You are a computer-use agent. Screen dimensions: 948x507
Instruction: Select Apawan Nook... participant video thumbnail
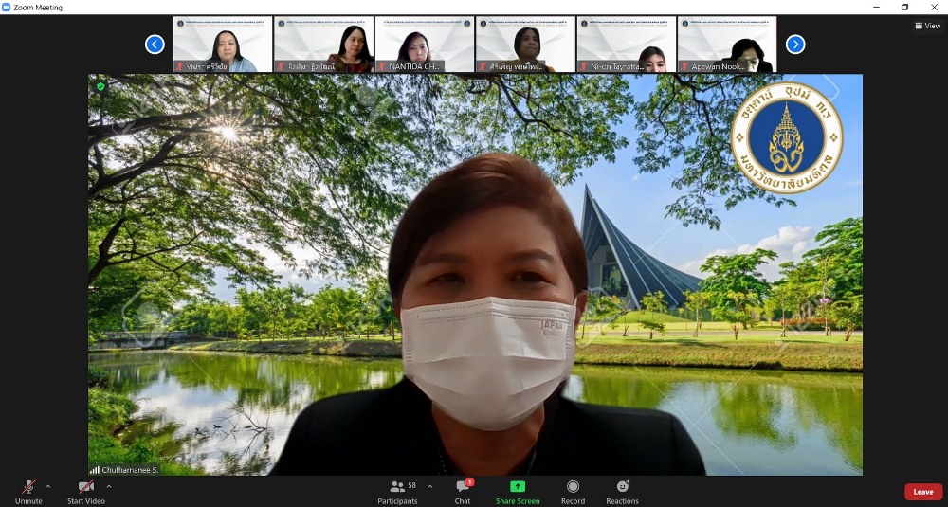coord(726,45)
